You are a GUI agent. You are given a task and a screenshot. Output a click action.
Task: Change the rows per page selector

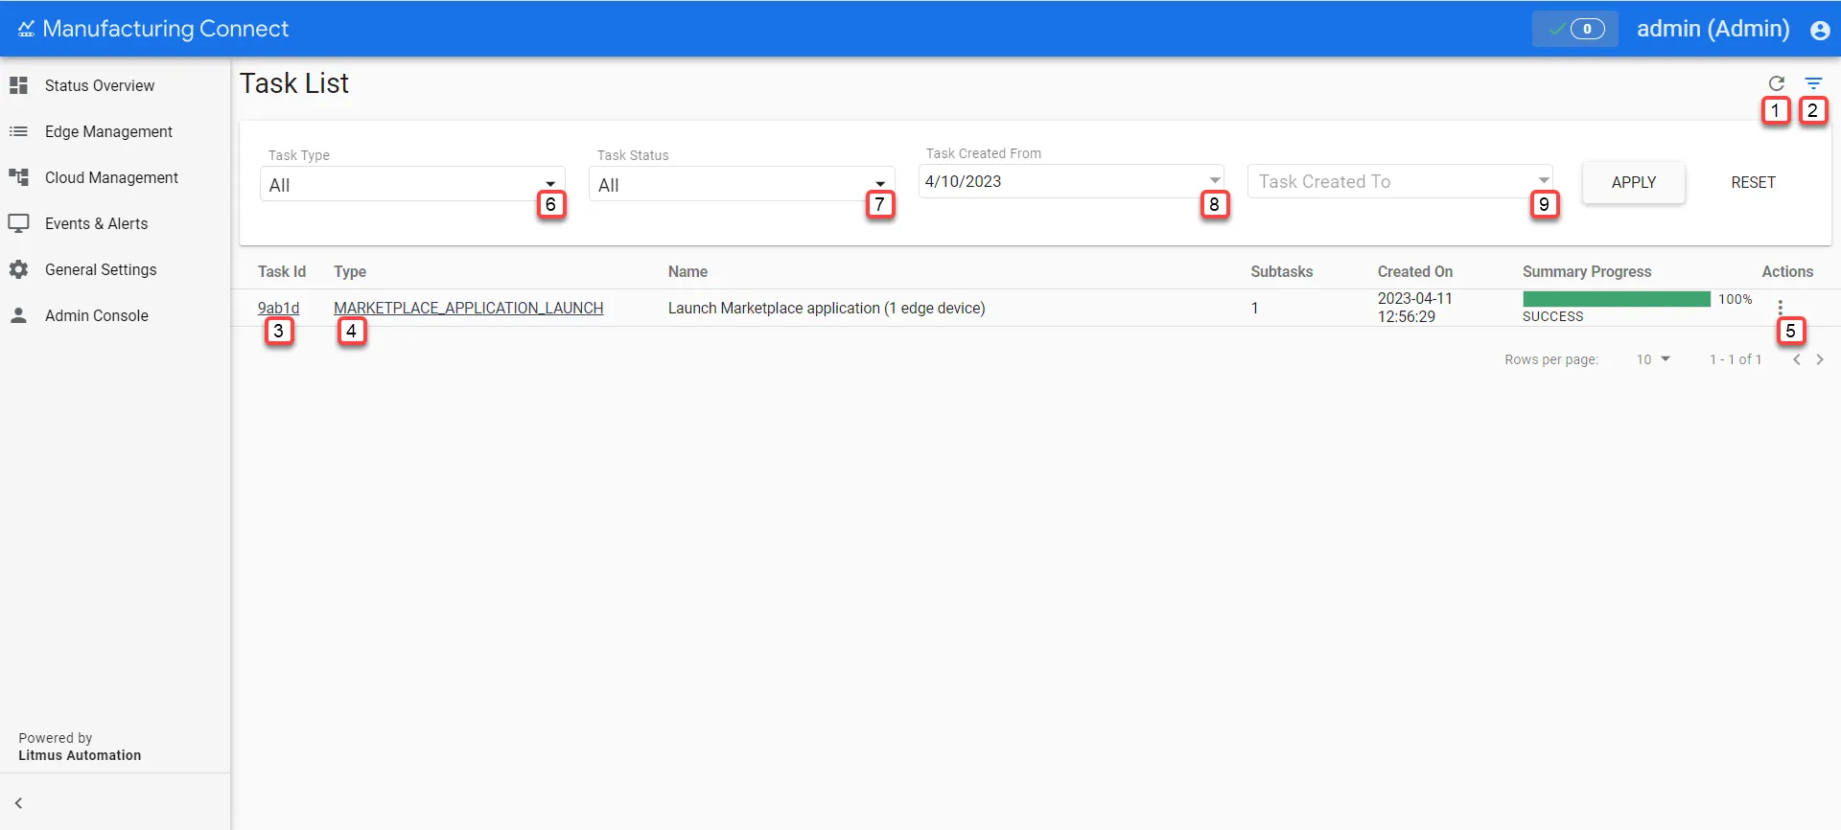[x=1653, y=359]
